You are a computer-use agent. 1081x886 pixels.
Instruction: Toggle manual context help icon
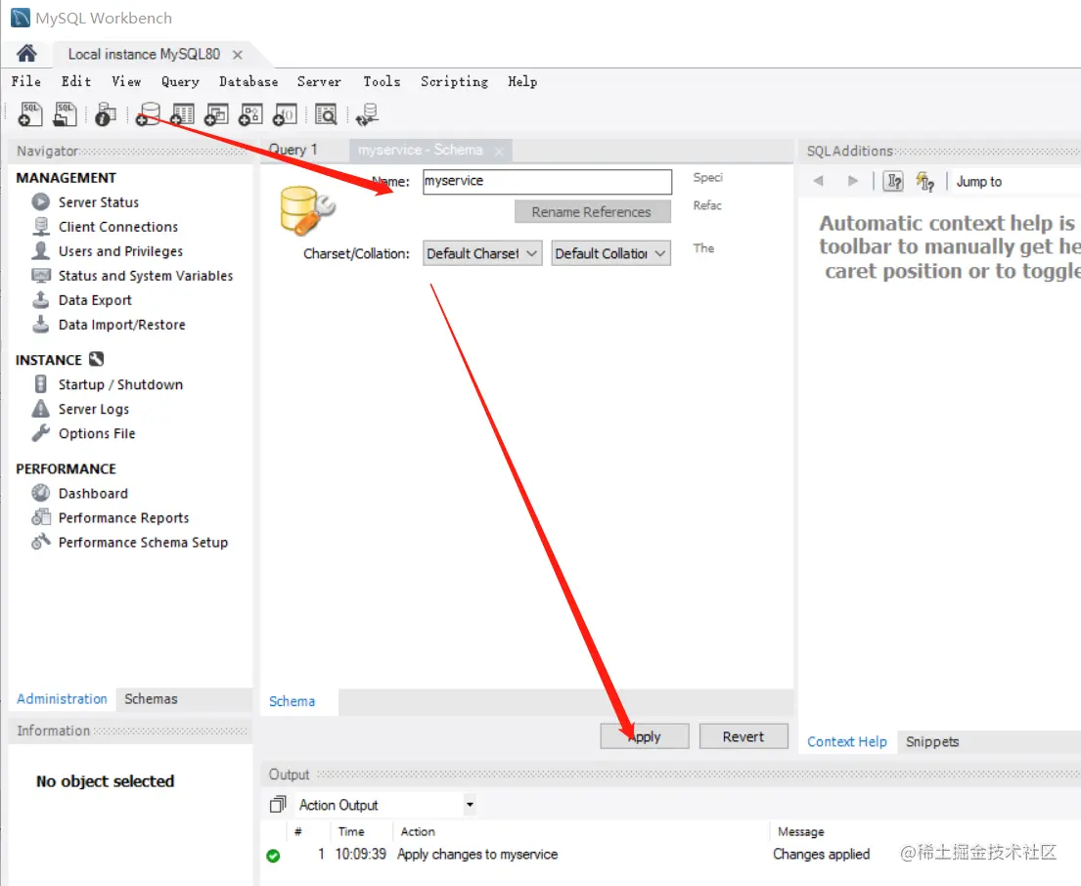pos(893,181)
